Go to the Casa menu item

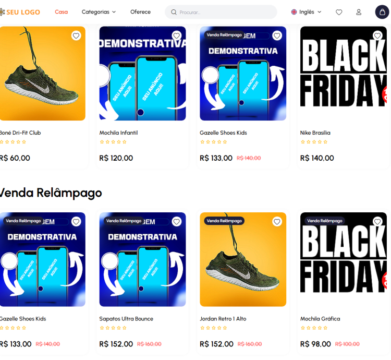pyautogui.click(x=61, y=12)
